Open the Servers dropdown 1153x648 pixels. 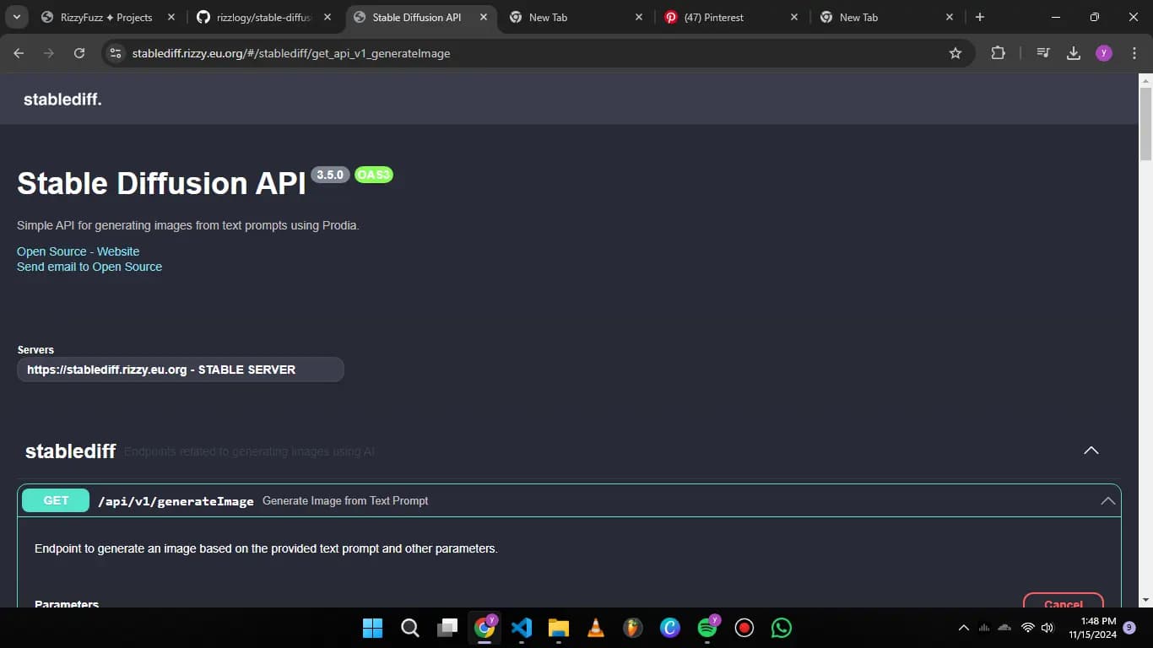(181, 370)
